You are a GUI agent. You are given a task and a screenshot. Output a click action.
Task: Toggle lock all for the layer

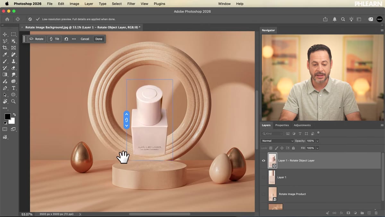click(x=293, y=148)
